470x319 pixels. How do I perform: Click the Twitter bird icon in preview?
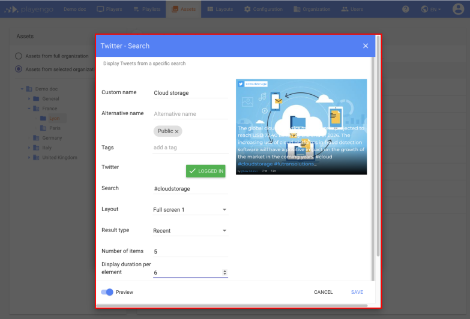pos(241,84)
